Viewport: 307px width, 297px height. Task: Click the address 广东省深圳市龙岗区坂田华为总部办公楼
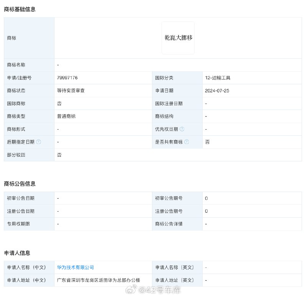click(x=99, y=280)
